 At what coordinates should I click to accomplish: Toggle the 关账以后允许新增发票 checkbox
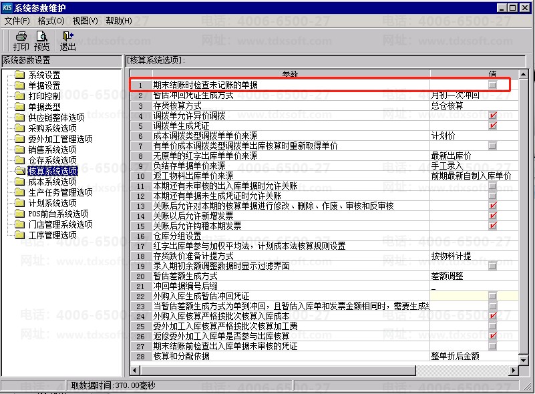492,216
